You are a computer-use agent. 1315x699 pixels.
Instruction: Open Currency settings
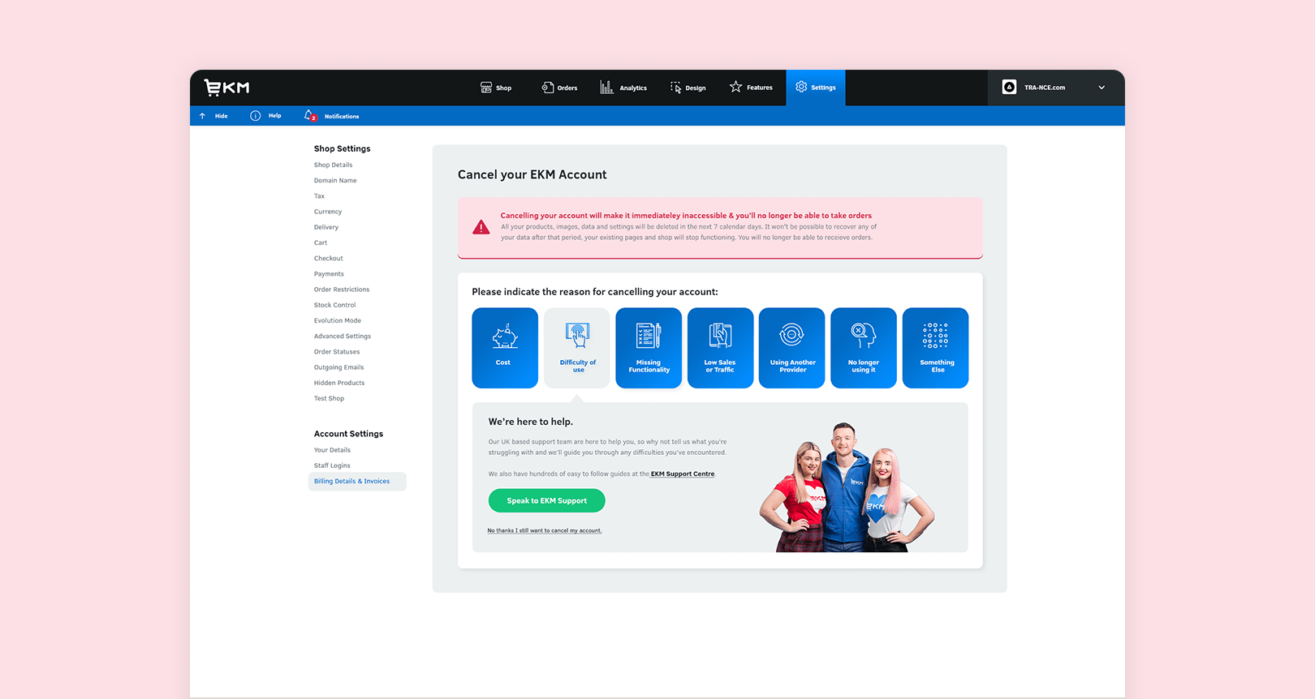(328, 212)
